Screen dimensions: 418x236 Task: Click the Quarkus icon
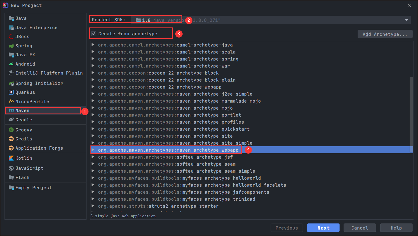[11, 92]
